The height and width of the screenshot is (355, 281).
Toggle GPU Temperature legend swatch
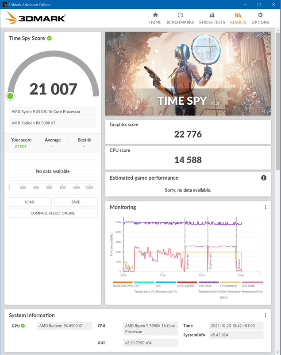coord(166,282)
